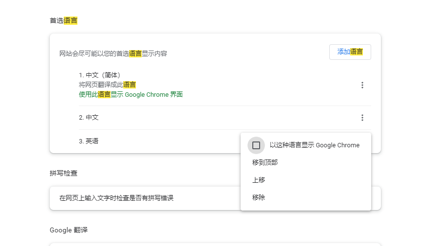Choose 移到顶部 in the context menu
The width and height of the screenshot is (434, 246).
click(265, 162)
